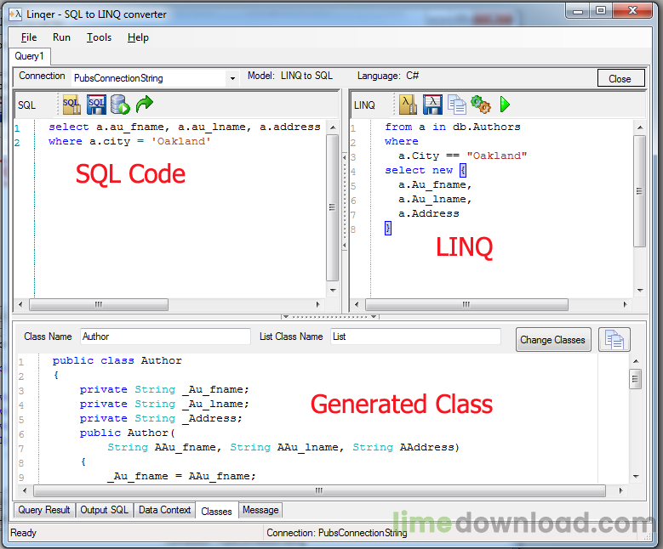The image size is (663, 549).
Task: Open the Tools menu
Action: pyautogui.click(x=99, y=37)
